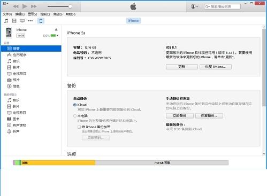Select the iCloud backup radio button

[x=75, y=105]
